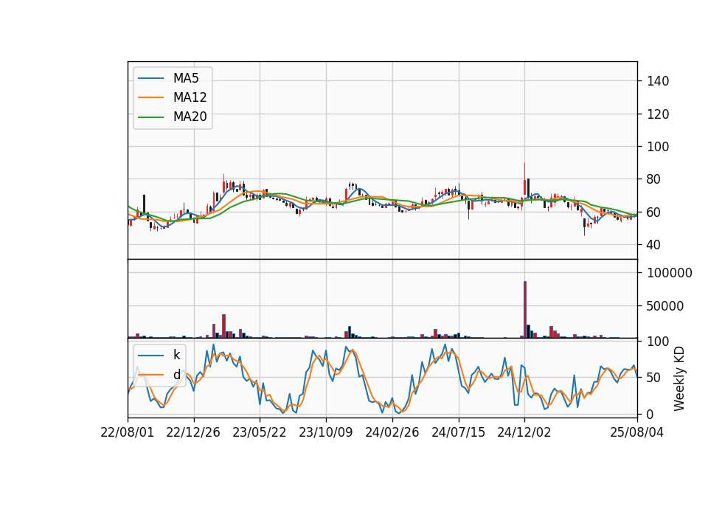Click the 24/07/15 date axis label
This screenshot has width=708, height=509.
[x=458, y=432]
